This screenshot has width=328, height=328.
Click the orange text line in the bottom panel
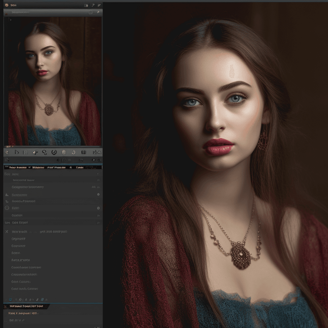pyautogui.click(x=23, y=313)
